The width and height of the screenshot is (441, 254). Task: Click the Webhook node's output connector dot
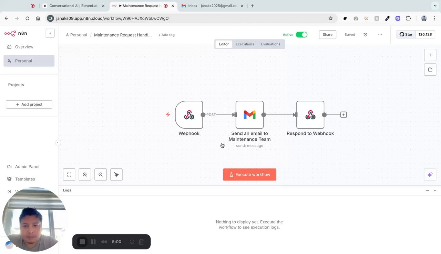[203, 115]
